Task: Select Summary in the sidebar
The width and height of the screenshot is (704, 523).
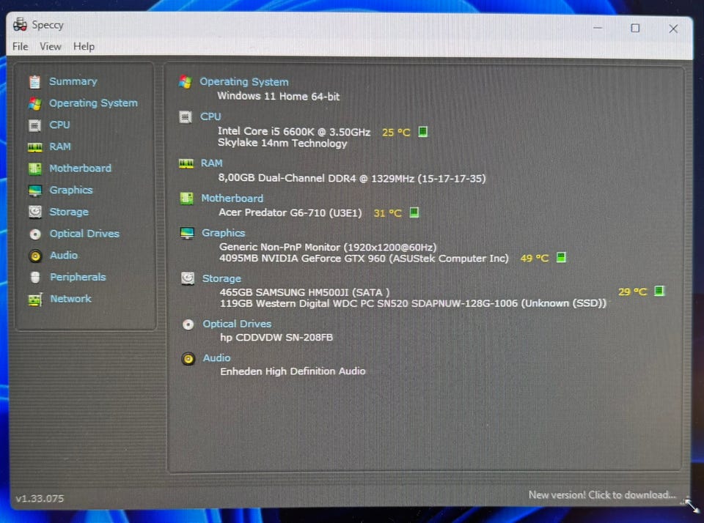Action: click(x=73, y=81)
